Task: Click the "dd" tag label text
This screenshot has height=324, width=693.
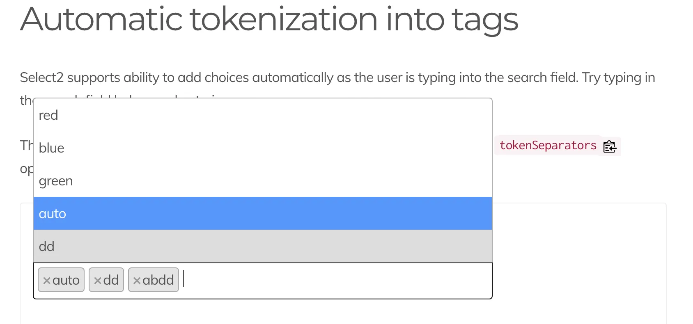Action: [111, 280]
